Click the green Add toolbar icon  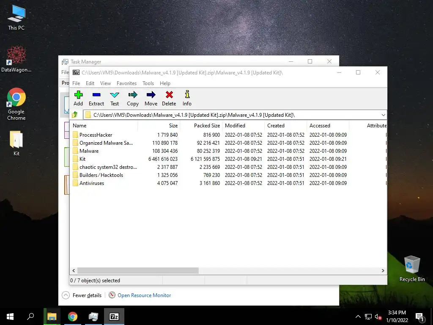[x=78, y=95]
